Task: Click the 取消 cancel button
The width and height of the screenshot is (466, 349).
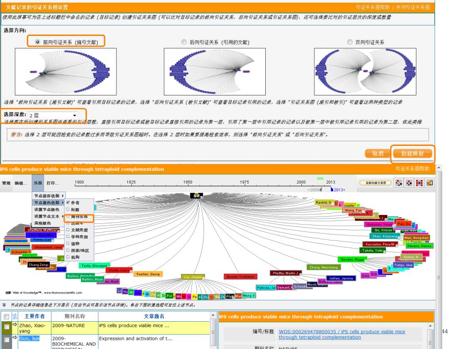Action: tap(377, 154)
